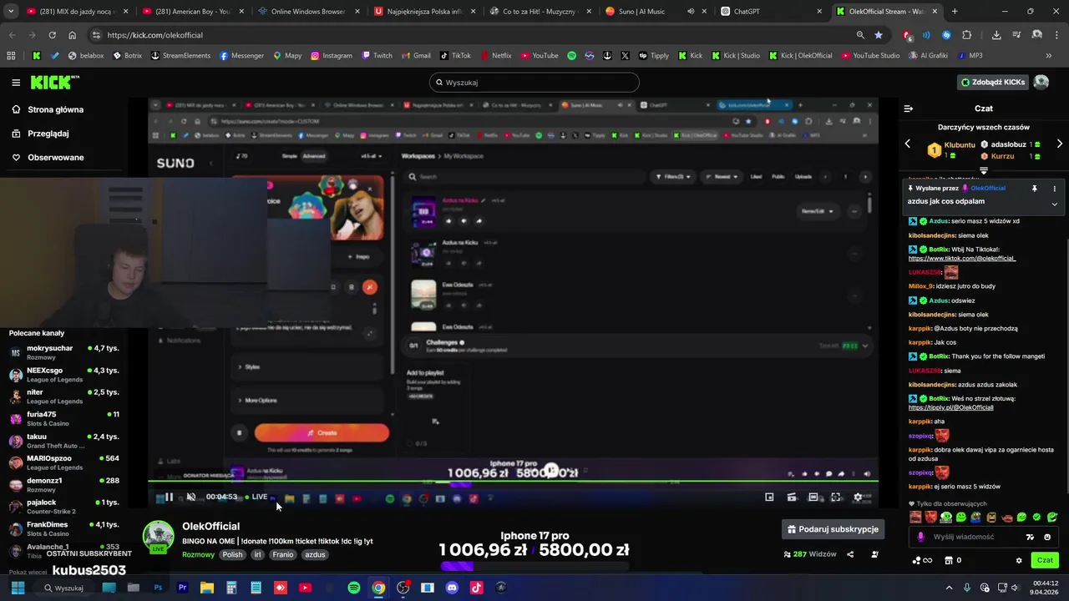Open the StreamElements bookmark

point(180,56)
